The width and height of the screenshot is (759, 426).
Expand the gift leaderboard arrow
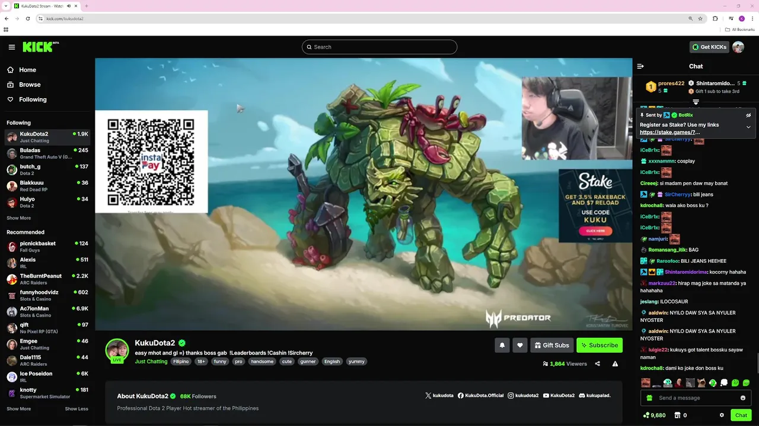point(696,102)
